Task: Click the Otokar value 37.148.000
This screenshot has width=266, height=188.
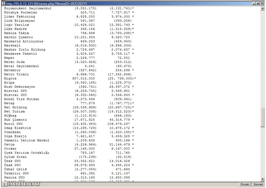Action: (x=85, y=149)
